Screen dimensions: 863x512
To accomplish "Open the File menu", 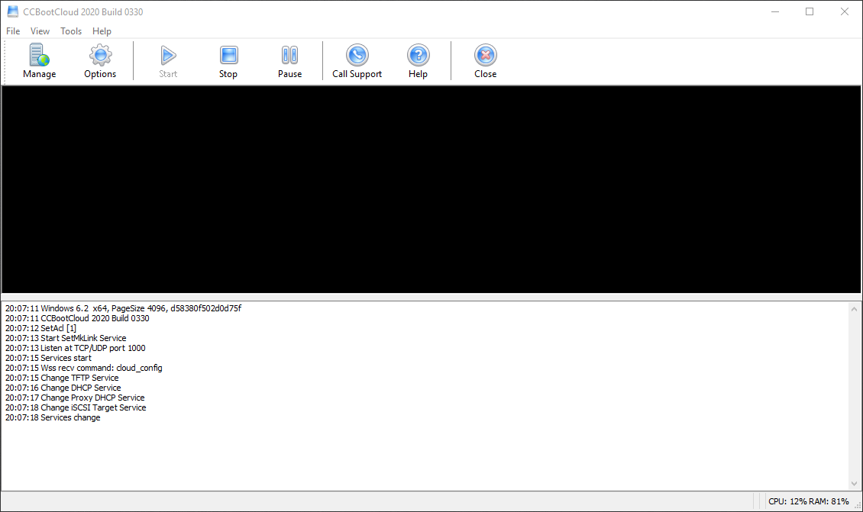I will (x=13, y=31).
